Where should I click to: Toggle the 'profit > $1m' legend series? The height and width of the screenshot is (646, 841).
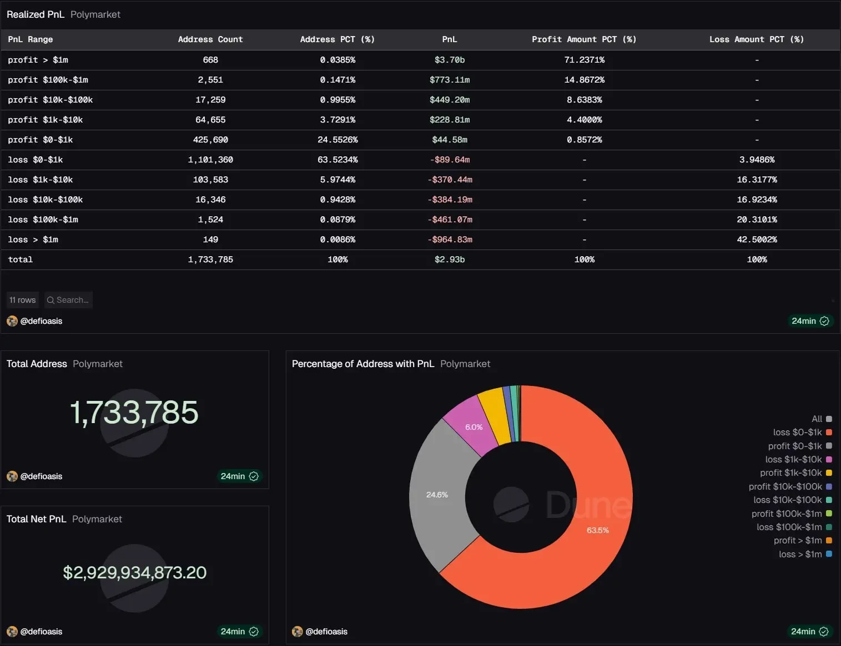[x=798, y=540]
